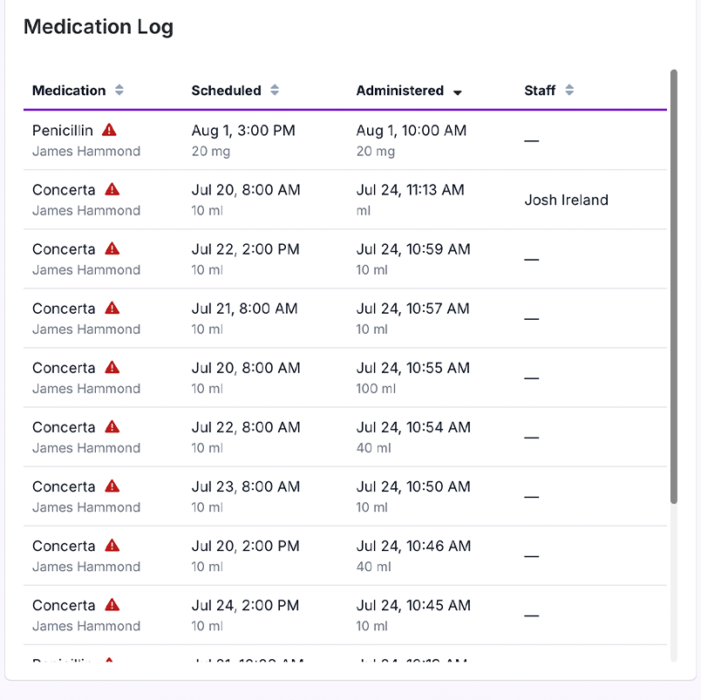This screenshot has width=701, height=700.
Task: Click the Josh Ireland staff name
Action: click(566, 200)
